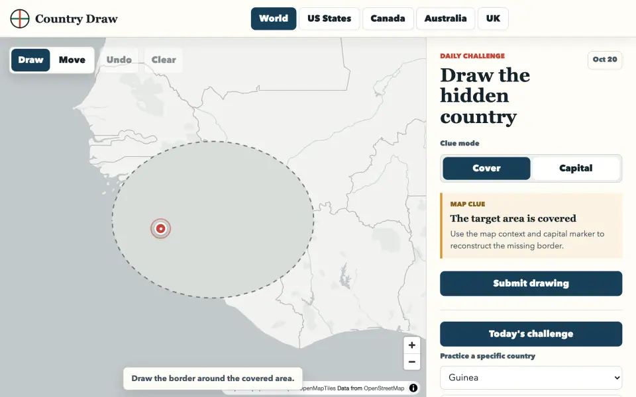This screenshot has width=636, height=397.
Task: Click the OpenStreetMap attribution link
Action: tap(384, 388)
